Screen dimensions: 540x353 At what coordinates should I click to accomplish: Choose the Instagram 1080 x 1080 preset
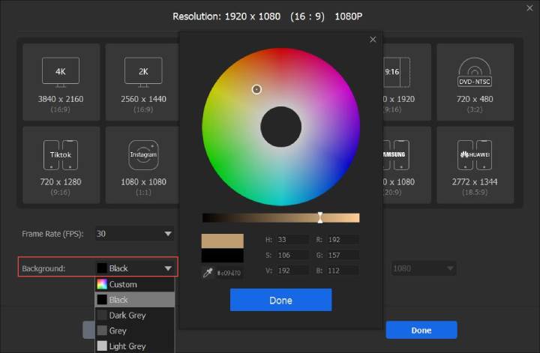click(143, 163)
